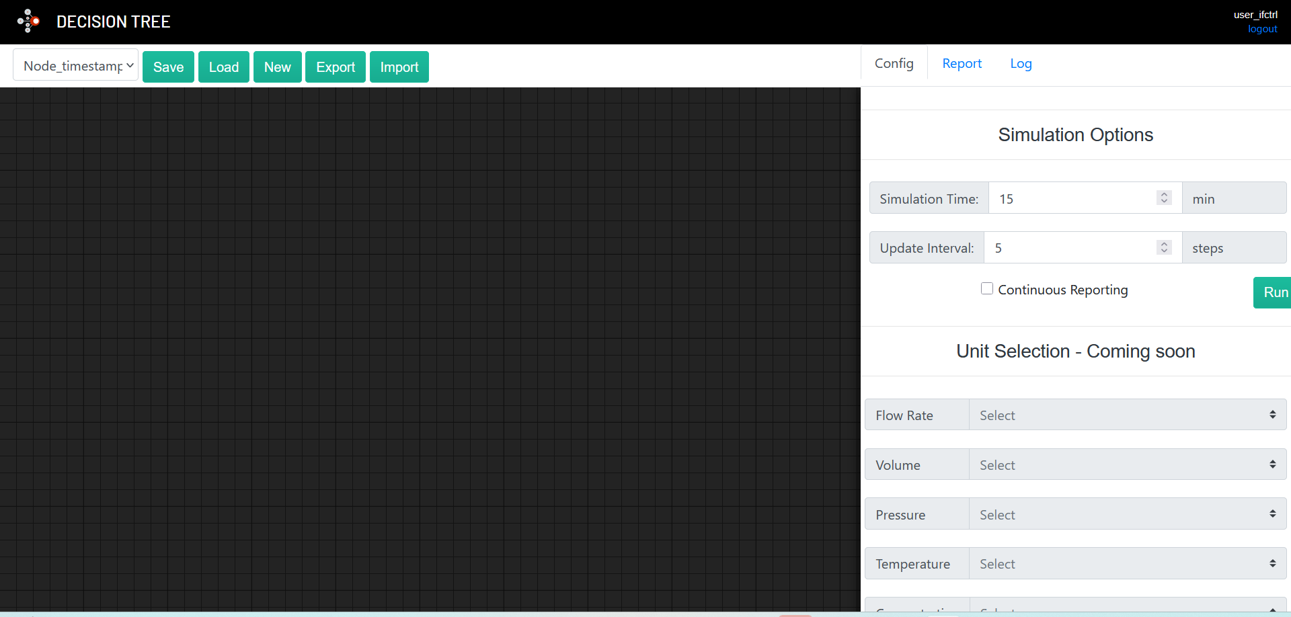
Task: Open the Flow Rate unit dropdown
Action: [x=1128, y=415]
